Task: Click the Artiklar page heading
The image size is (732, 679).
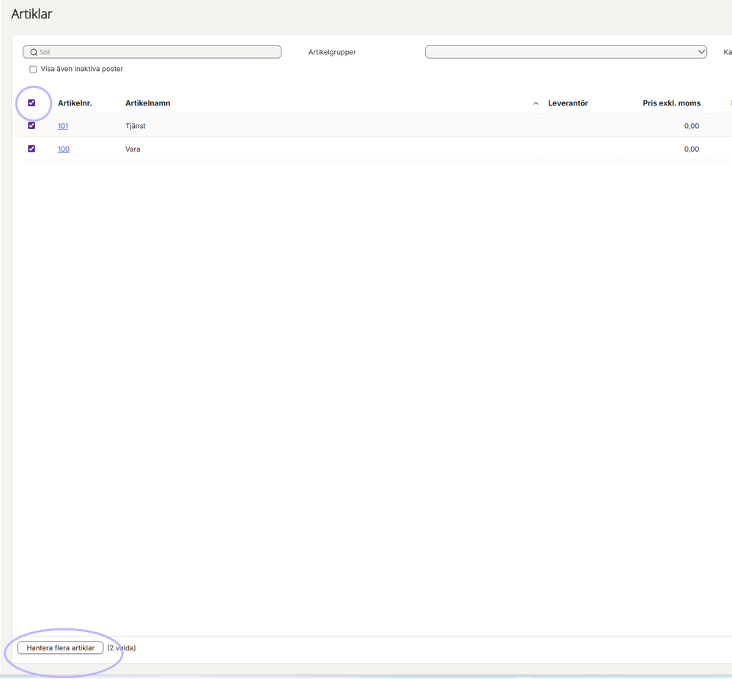Action: 32,14
